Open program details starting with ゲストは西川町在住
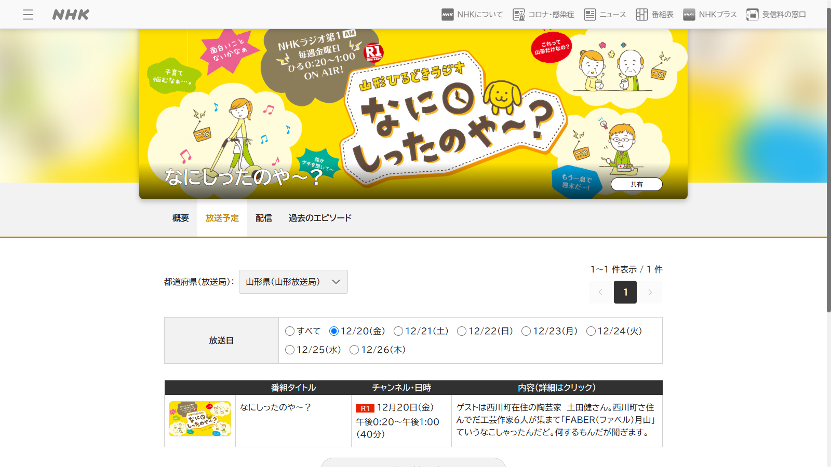831x467 pixels. pos(556,420)
